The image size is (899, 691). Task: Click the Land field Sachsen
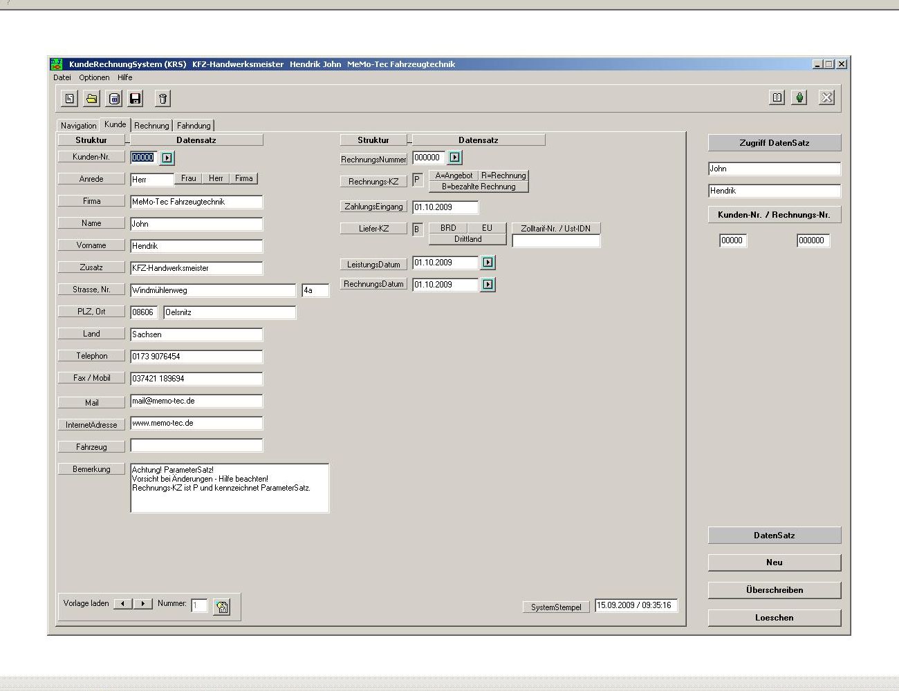point(196,334)
